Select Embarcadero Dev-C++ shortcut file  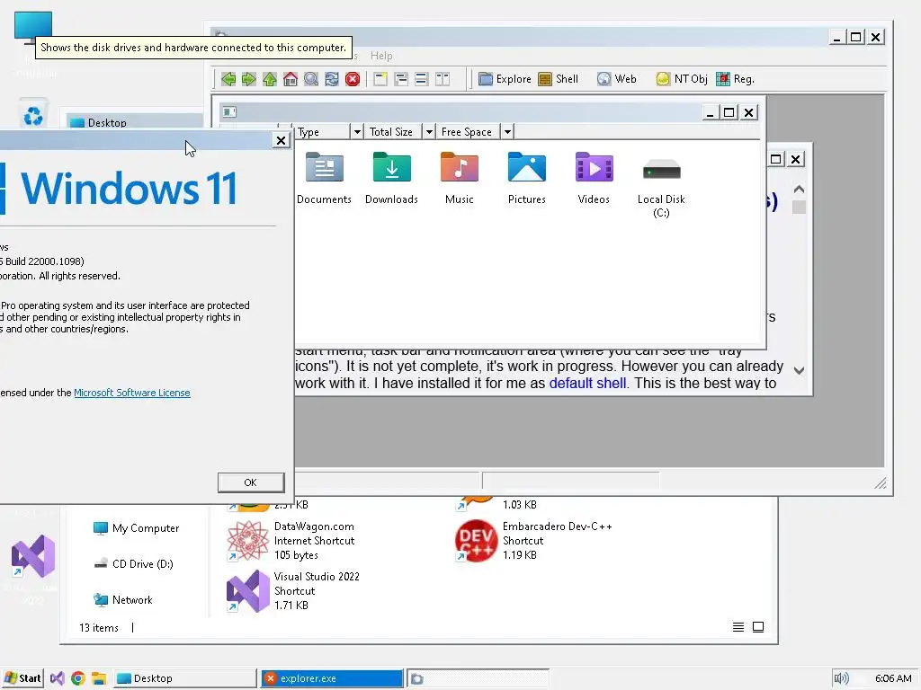coord(534,540)
